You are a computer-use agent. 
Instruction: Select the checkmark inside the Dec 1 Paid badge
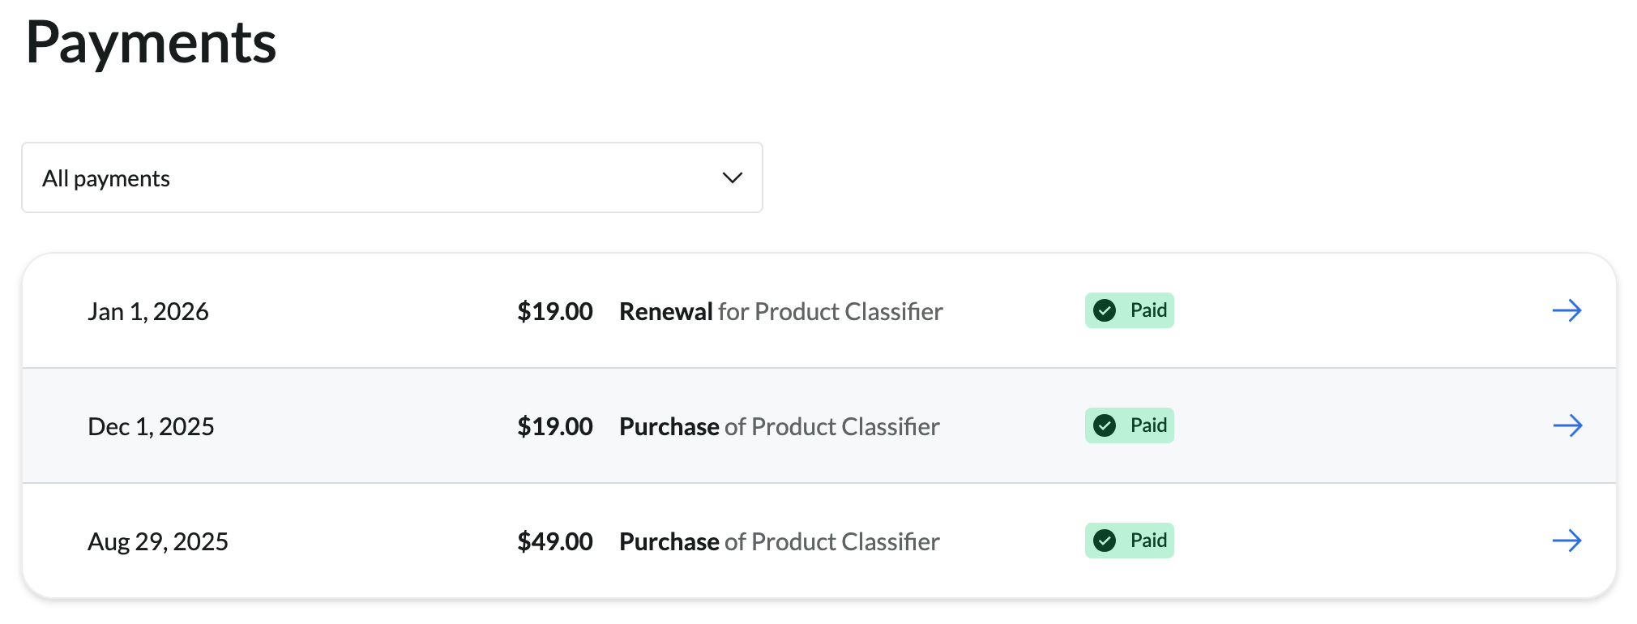[x=1105, y=425]
